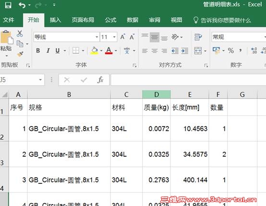Viewport: 266px width, 206px height.
Task: Open the Name Box dropdown arrow
Action: coord(40,80)
